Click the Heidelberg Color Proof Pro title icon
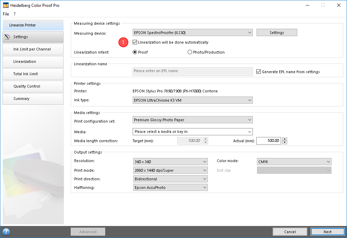Screen dimensions: 347x238 6,5
